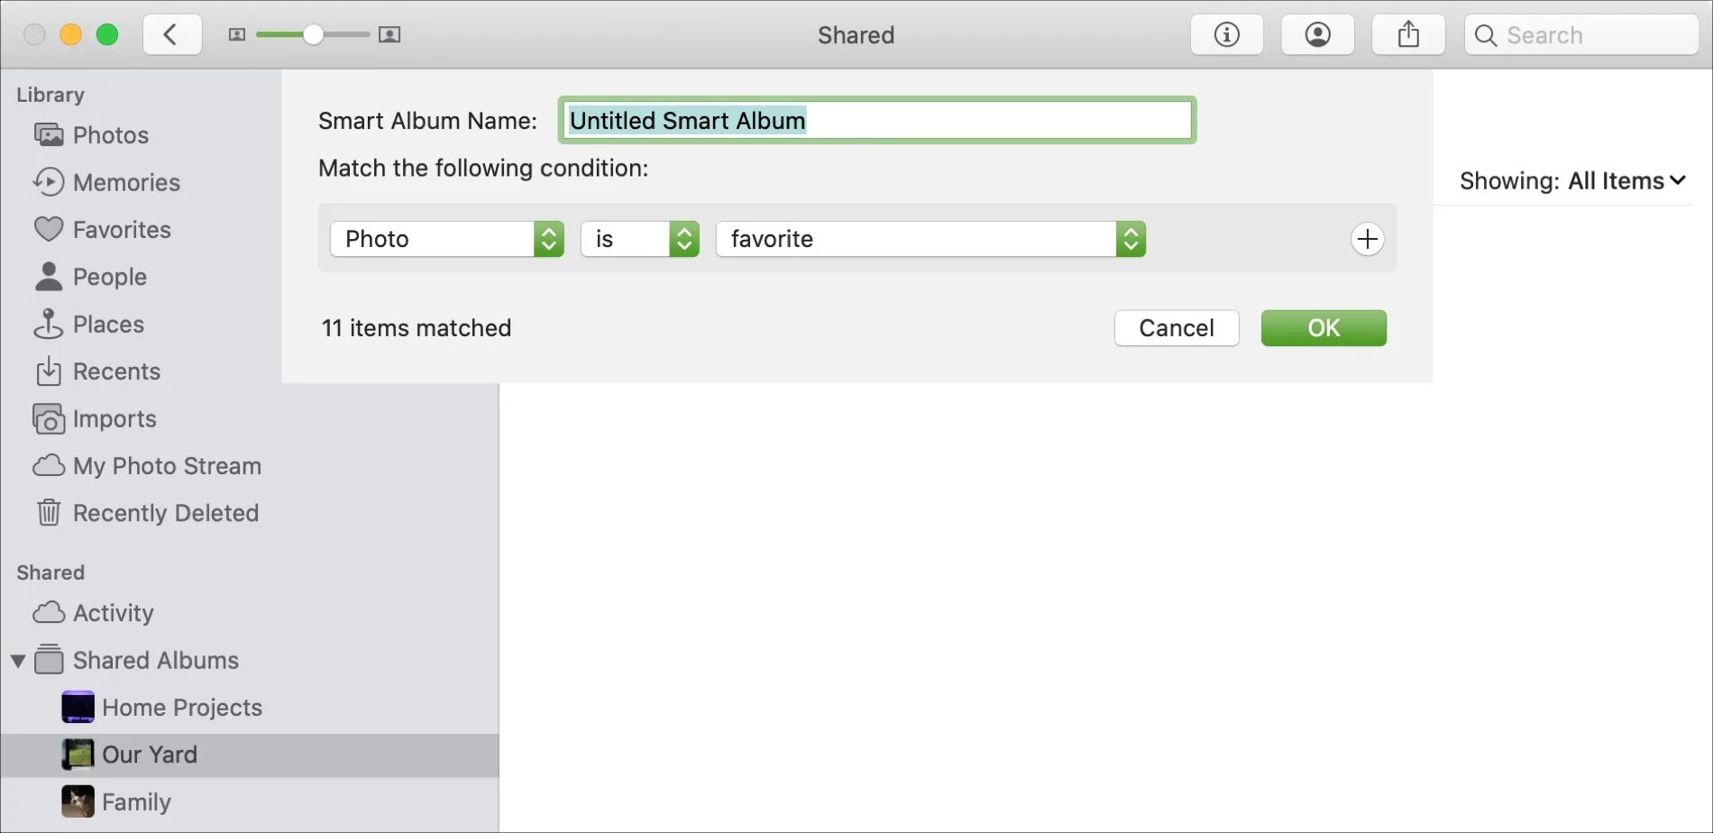Click the Share toolbar icon

[1408, 35]
